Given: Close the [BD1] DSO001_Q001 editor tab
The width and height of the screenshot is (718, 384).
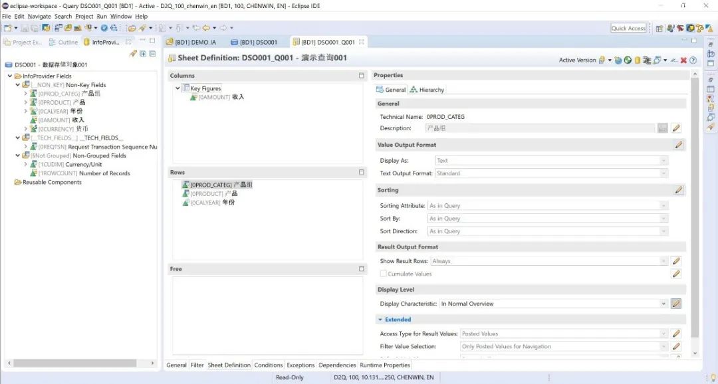Looking at the screenshot, I should (361, 42).
